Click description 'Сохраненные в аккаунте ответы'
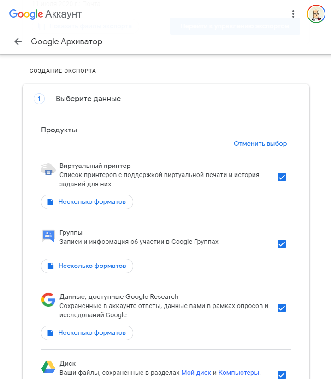This screenshot has height=379, width=331. coord(164,310)
